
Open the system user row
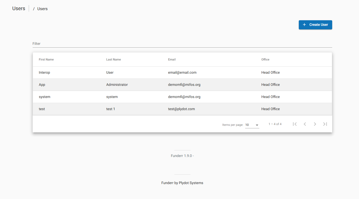click(x=101, y=97)
